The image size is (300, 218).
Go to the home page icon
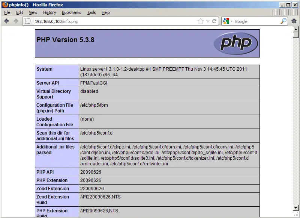pos(294,21)
